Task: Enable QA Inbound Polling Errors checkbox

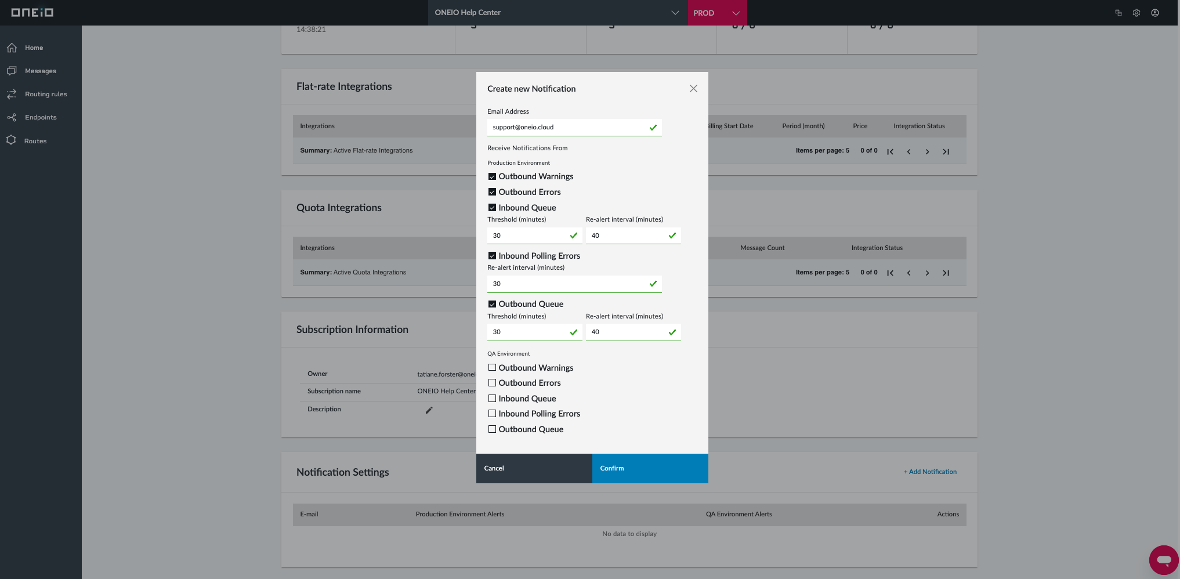Action: point(492,414)
